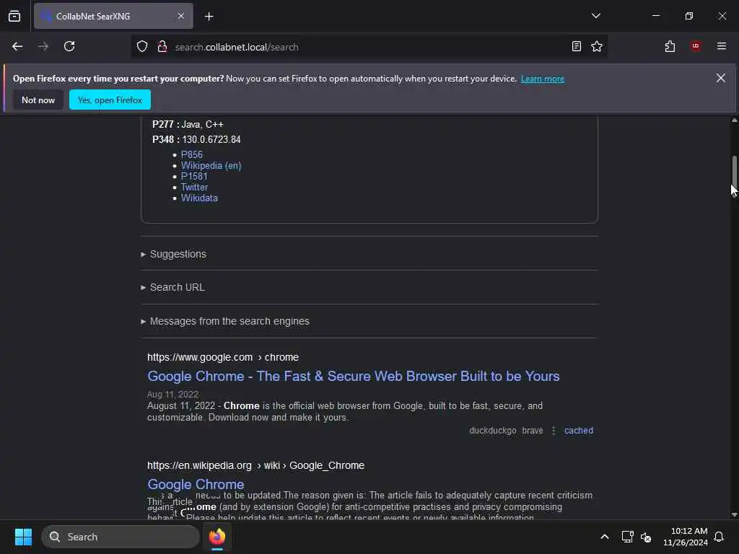
Task: Open cached version of google.com result
Action: pyautogui.click(x=579, y=431)
